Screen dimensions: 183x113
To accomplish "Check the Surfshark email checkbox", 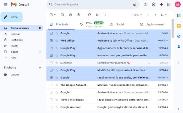I will tap(51, 63).
